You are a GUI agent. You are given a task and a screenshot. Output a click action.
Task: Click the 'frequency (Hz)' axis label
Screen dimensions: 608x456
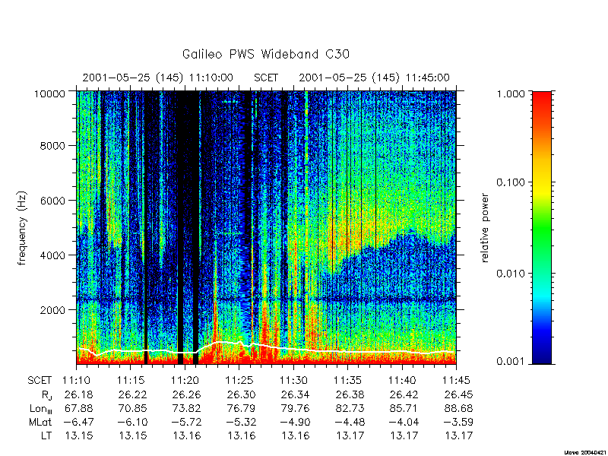22,228
